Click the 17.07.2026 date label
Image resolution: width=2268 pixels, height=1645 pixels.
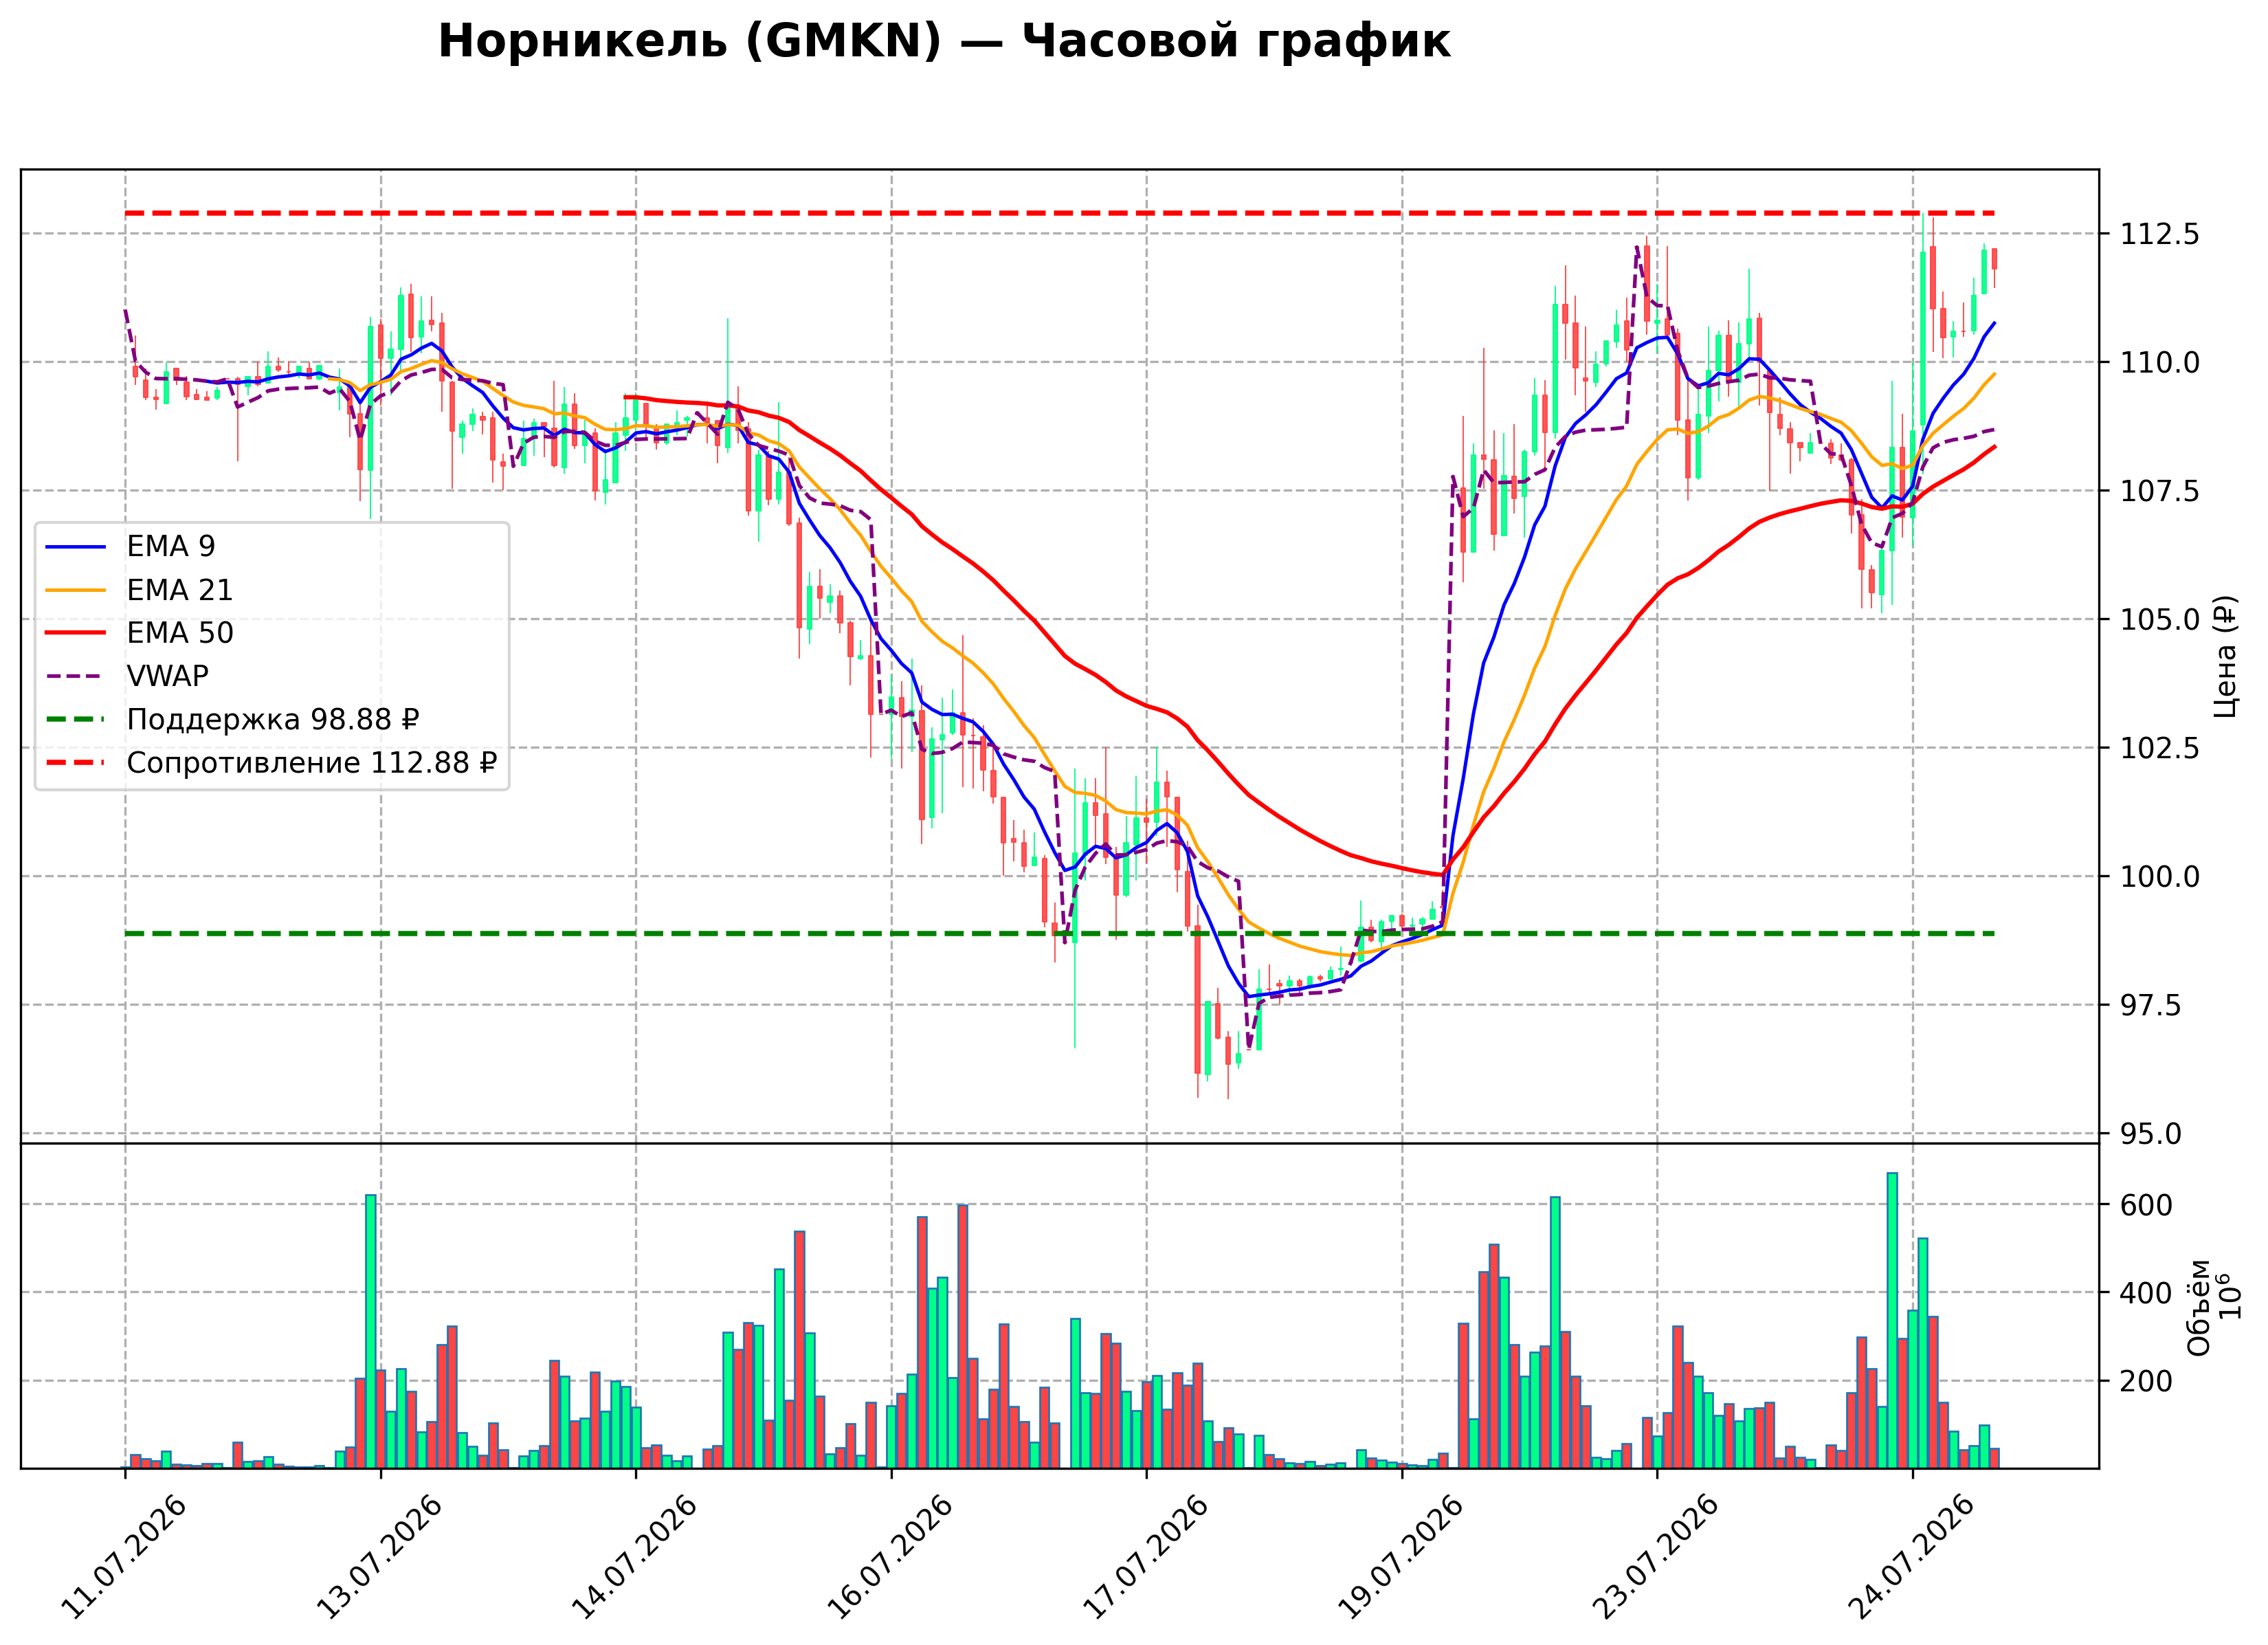(1145, 1557)
